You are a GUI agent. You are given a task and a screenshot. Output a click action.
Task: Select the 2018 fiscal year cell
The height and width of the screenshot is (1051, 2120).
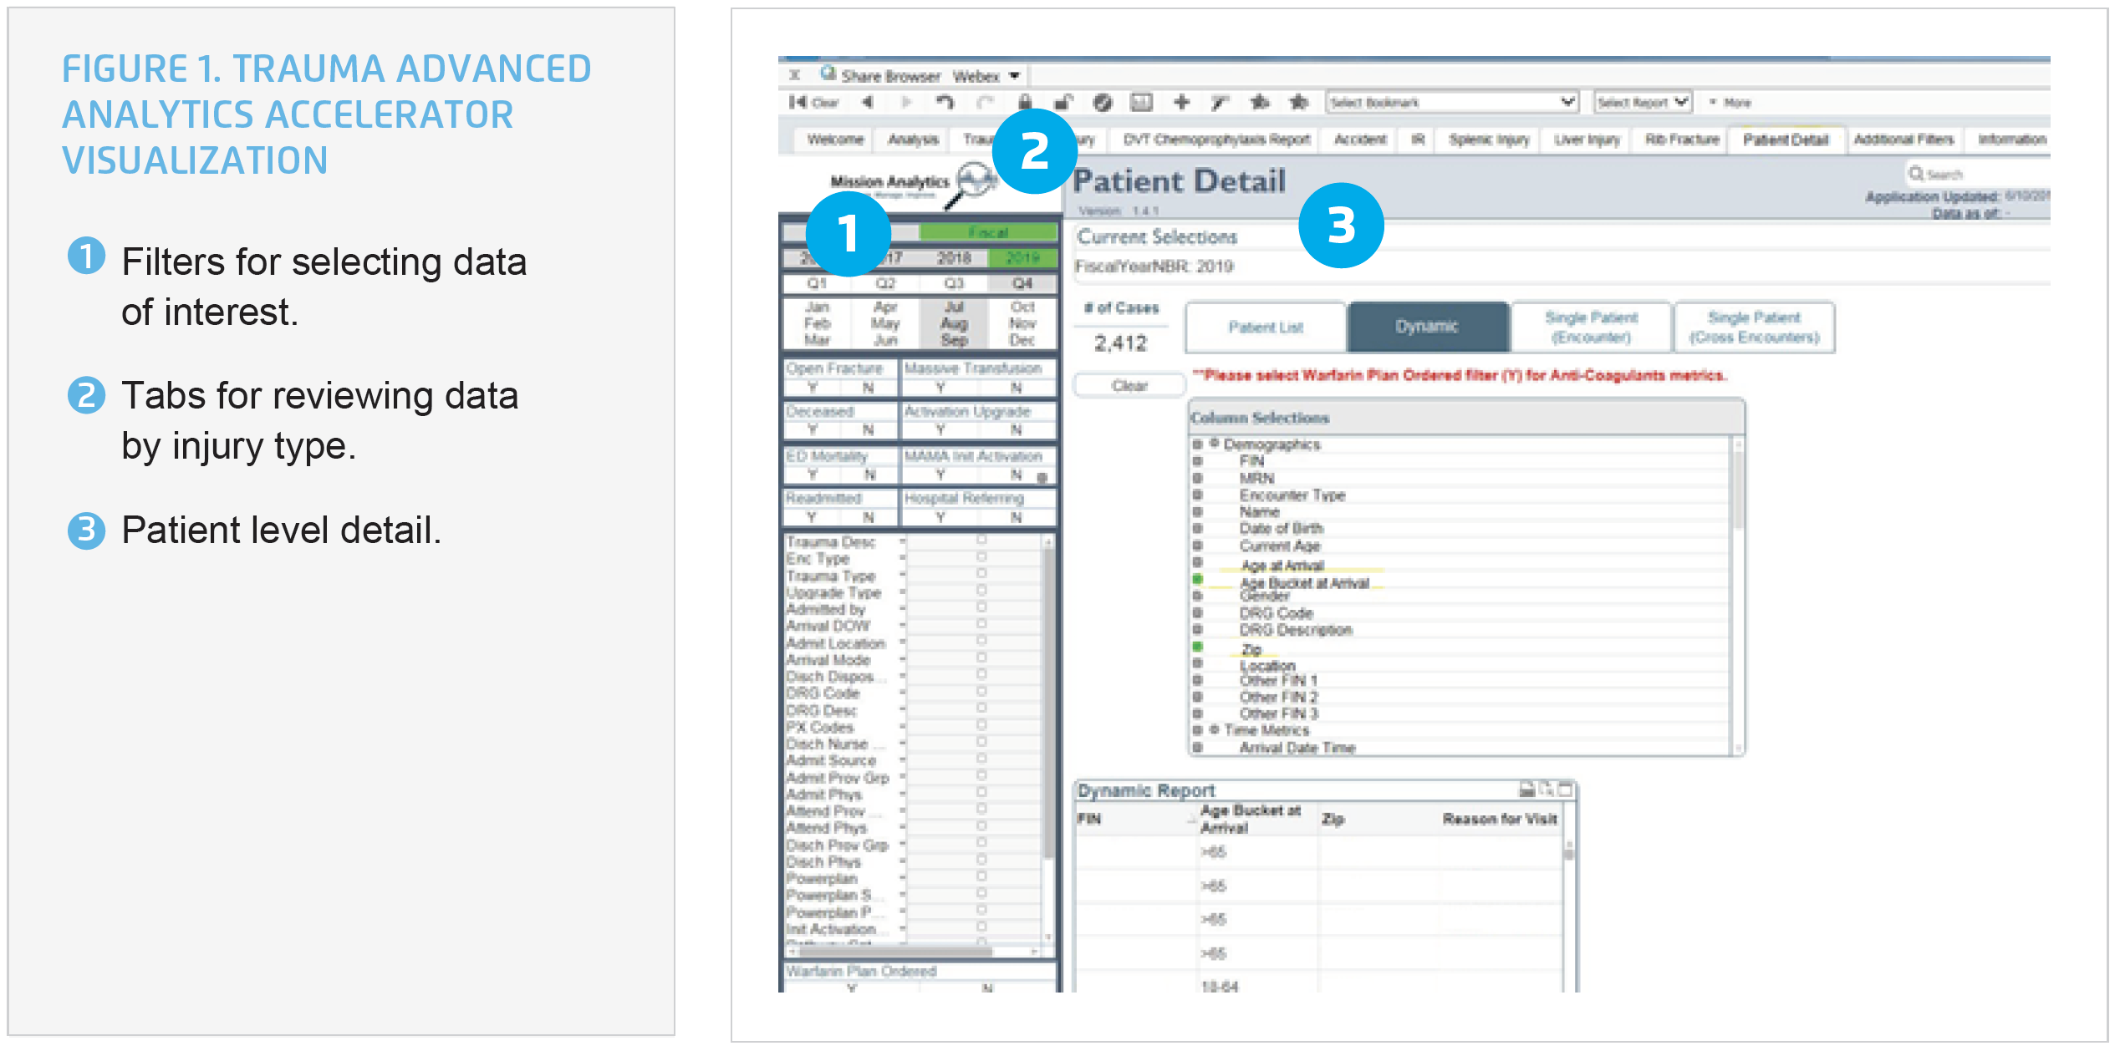point(954,258)
